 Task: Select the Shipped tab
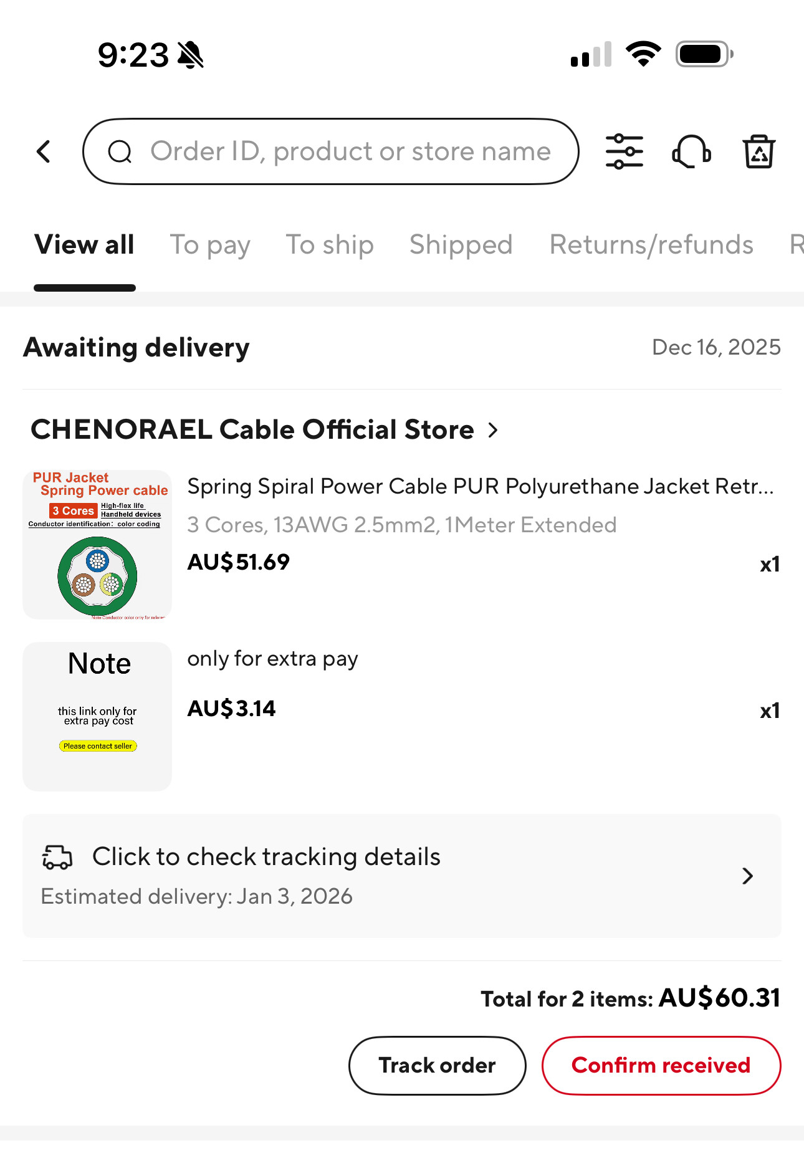tap(461, 245)
